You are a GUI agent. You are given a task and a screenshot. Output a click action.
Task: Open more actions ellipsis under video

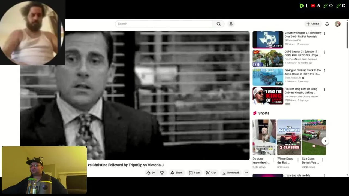[x=246, y=173]
